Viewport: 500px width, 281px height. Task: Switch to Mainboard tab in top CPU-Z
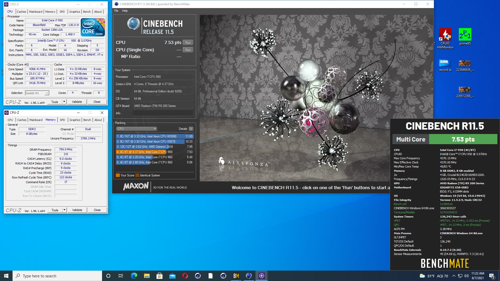36,12
